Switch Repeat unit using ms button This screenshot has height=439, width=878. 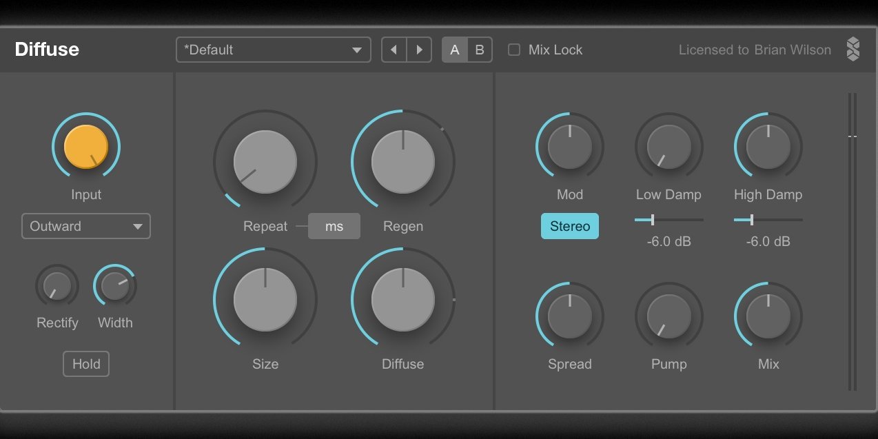tap(334, 226)
